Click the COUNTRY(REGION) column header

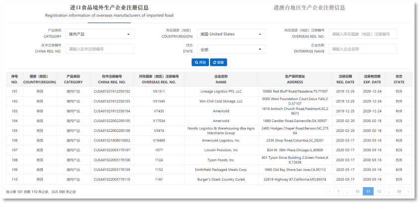point(40,79)
